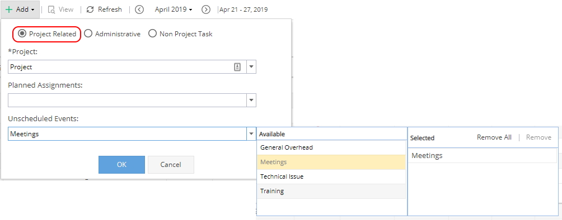Expand the Project dropdown arrow
562x220 pixels.
click(251, 67)
